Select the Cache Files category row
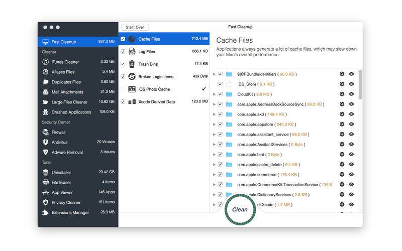Screen dimensions: 402x251 164,39
